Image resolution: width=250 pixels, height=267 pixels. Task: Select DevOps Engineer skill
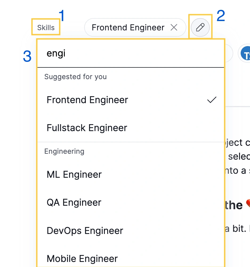tap(131, 230)
